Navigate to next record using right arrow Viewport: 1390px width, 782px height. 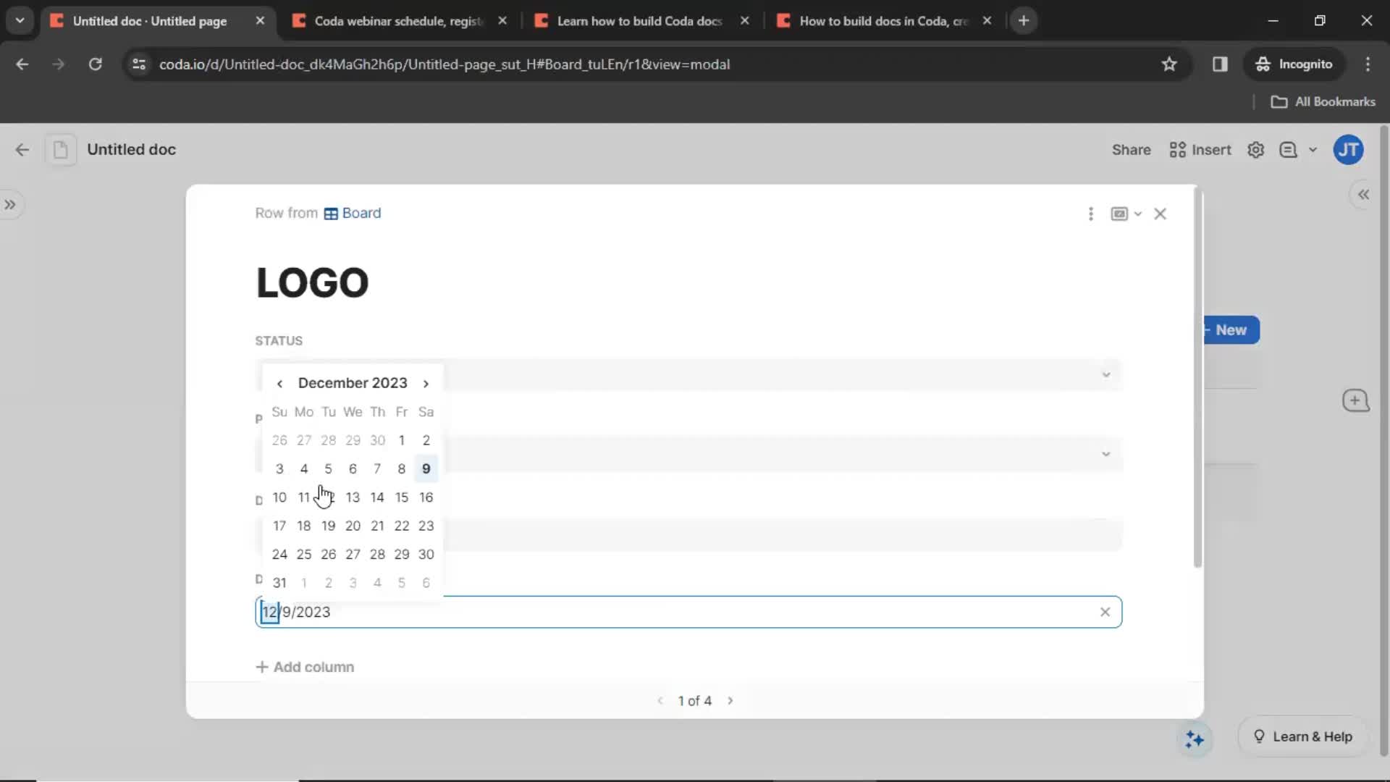click(730, 701)
